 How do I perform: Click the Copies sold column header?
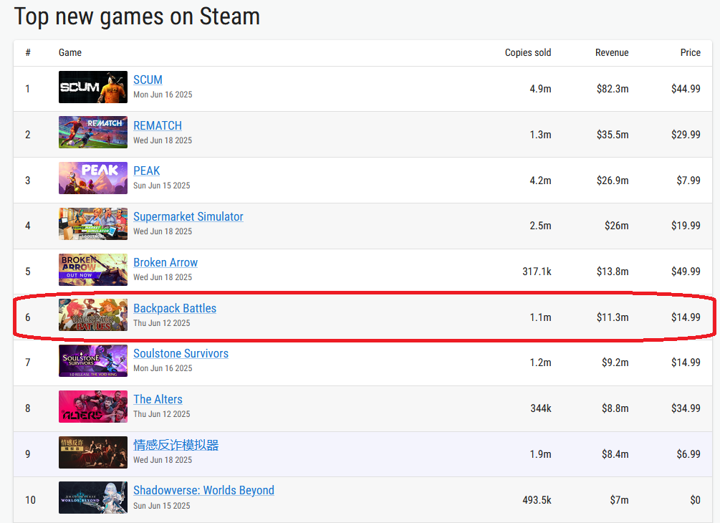(x=528, y=53)
